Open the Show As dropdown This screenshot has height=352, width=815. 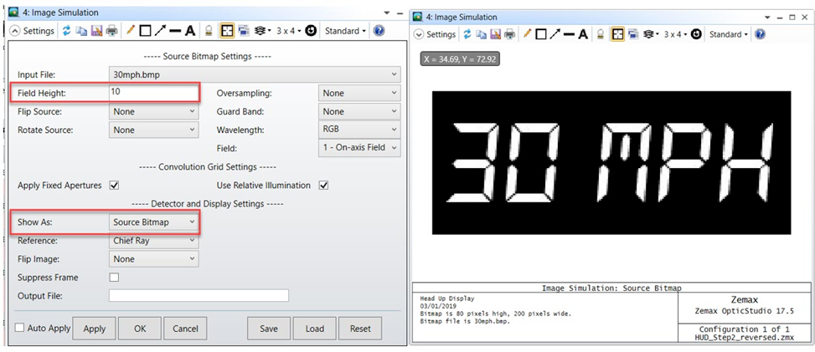pyautogui.click(x=154, y=222)
